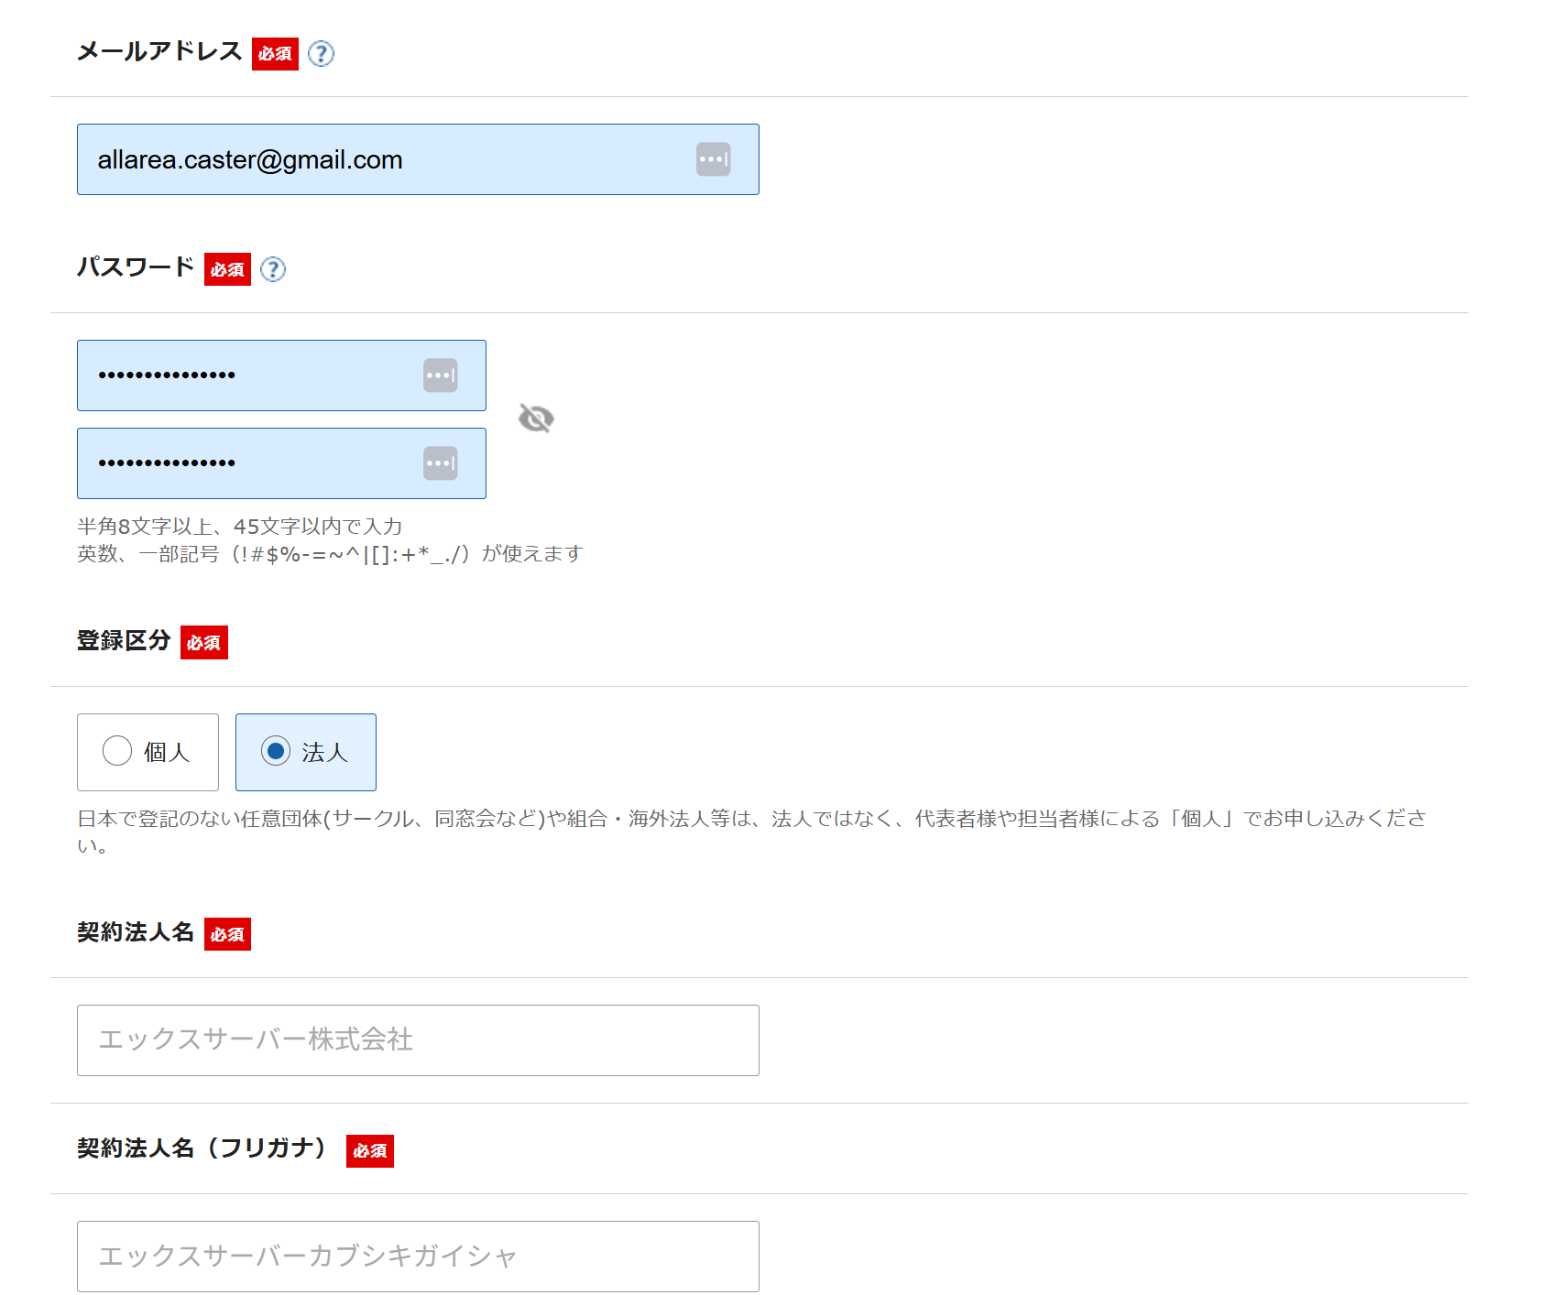
Task: Toggle password visibility eye icon
Action: point(536,419)
